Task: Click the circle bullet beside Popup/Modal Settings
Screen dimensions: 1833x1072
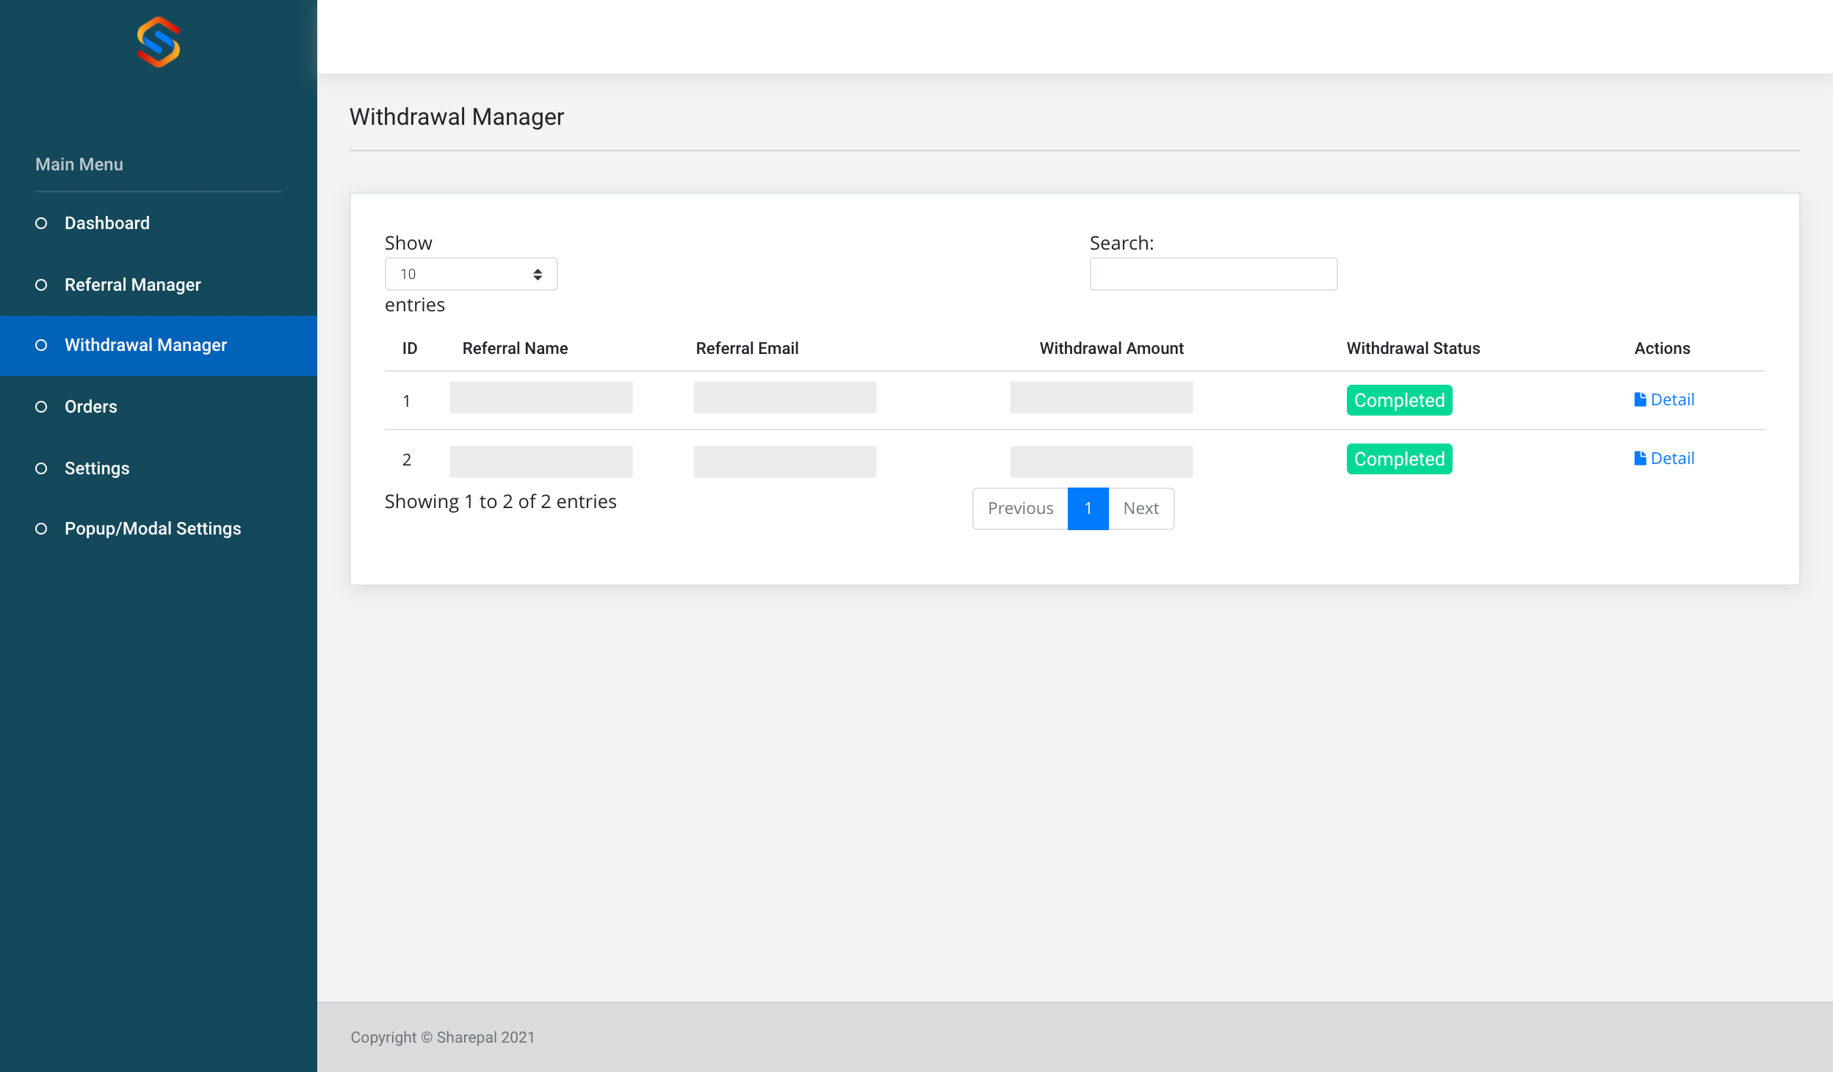Action: tap(41, 529)
